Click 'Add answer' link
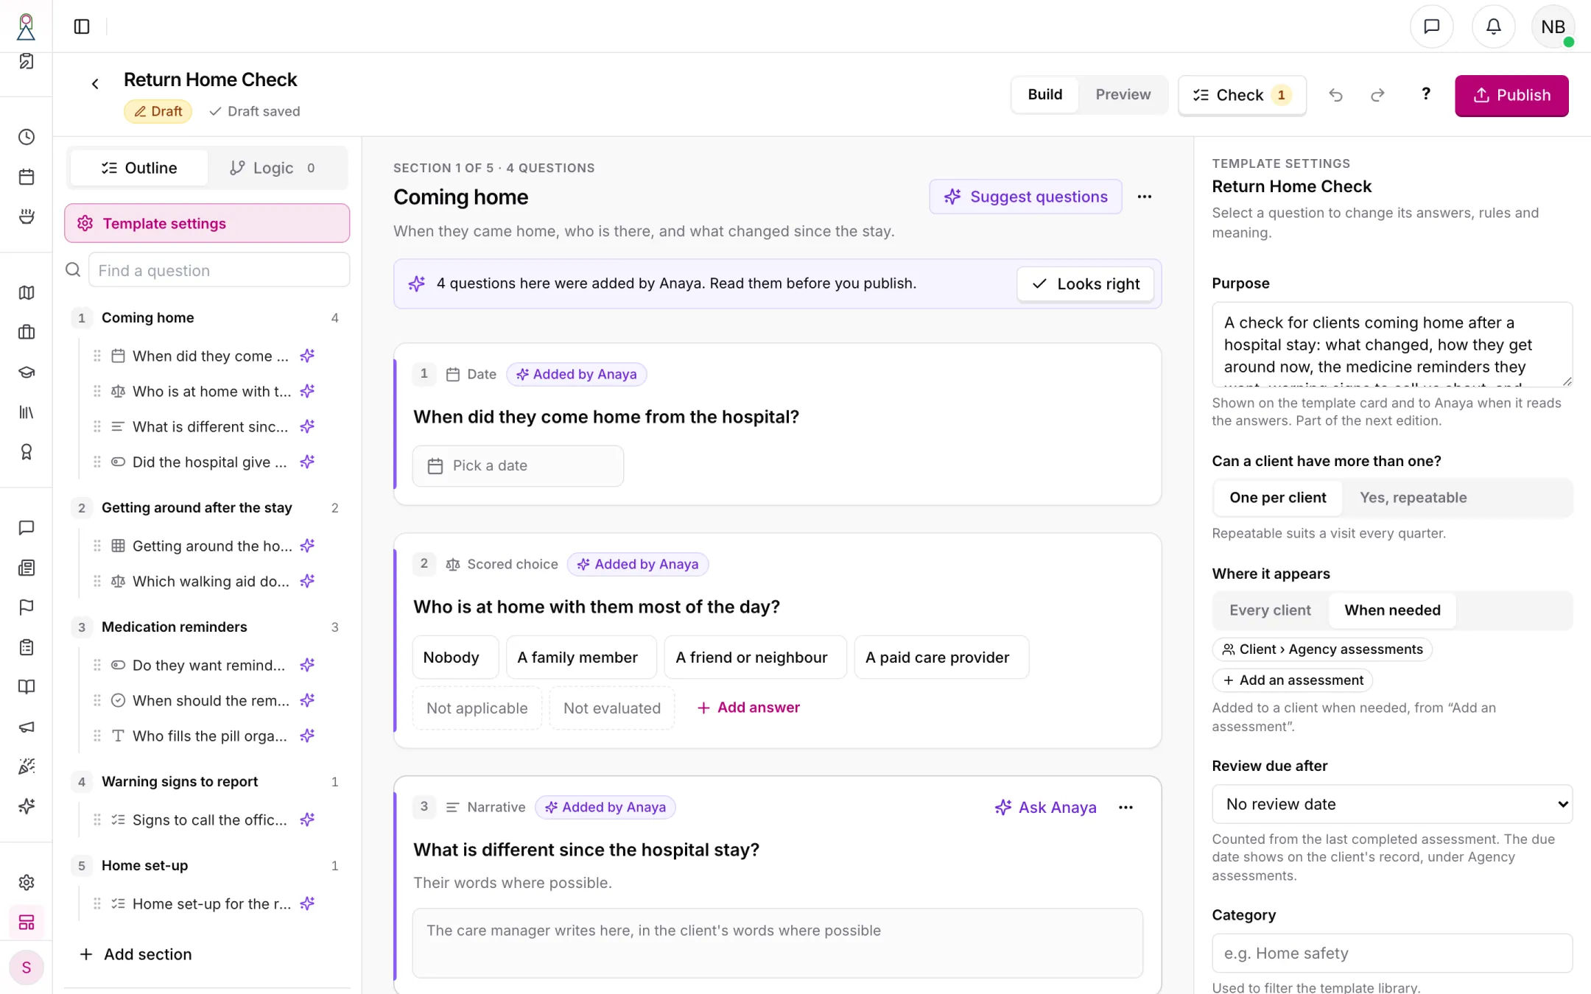The width and height of the screenshot is (1591, 994). click(748, 708)
